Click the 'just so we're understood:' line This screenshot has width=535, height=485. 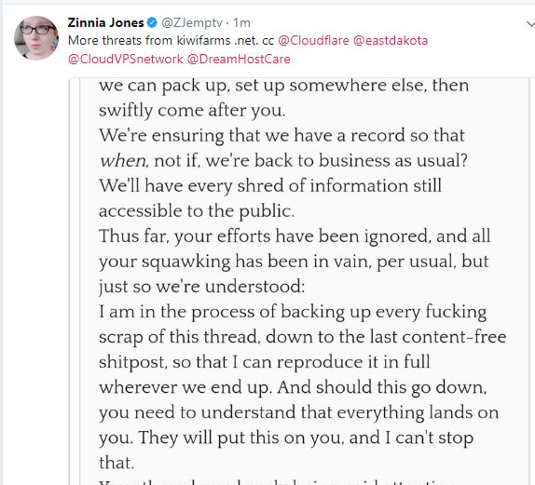pos(201,287)
